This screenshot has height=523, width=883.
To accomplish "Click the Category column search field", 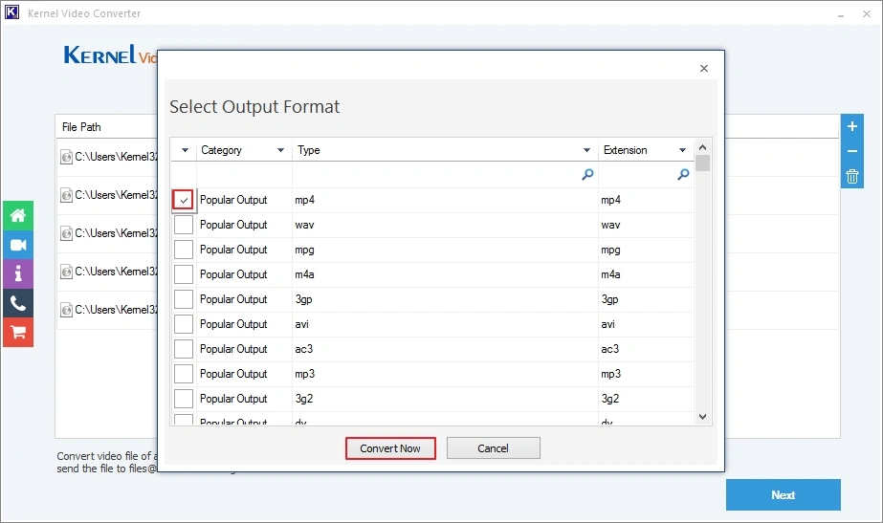I will pyautogui.click(x=244, y=175).
